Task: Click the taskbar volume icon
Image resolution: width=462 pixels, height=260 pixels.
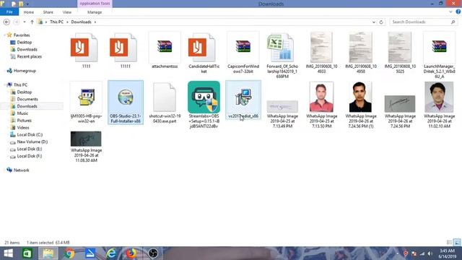Action: click(x=430, y=253)
